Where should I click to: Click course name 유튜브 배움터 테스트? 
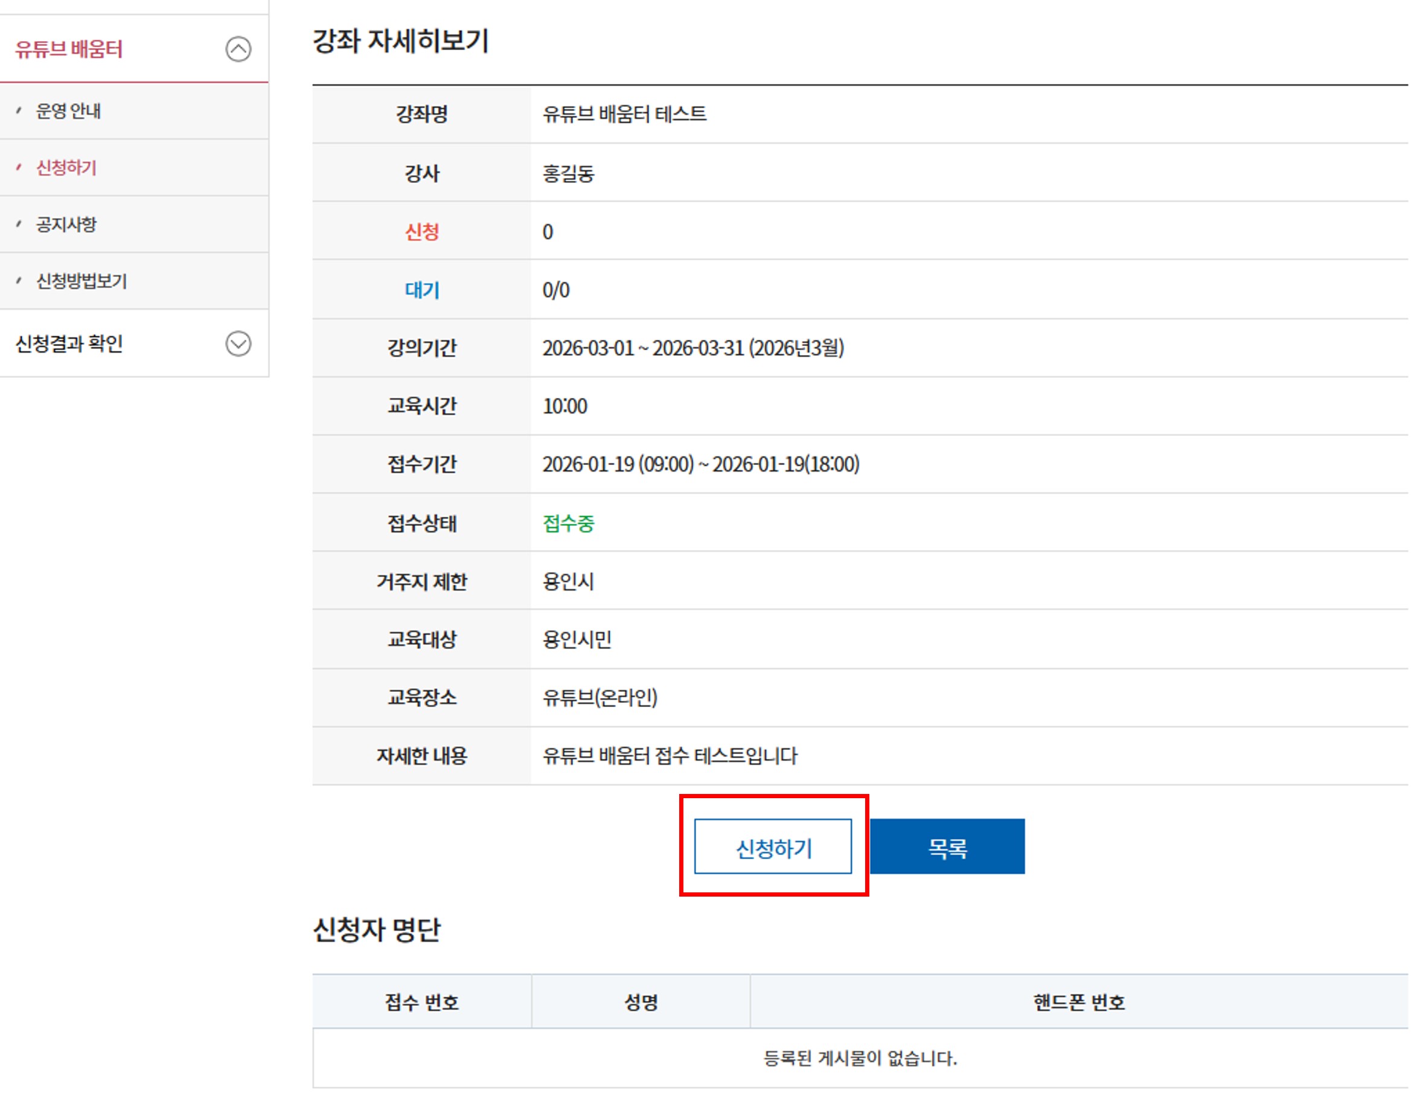tap(624, 114)
